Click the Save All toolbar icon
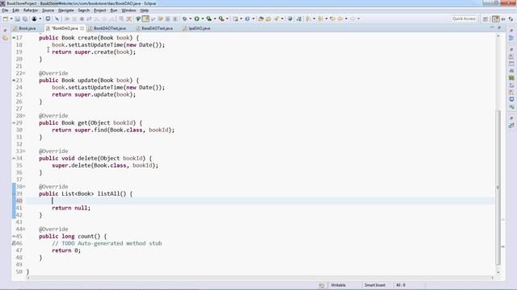This screenshot has height=290, width=517. tap(25, 19)
